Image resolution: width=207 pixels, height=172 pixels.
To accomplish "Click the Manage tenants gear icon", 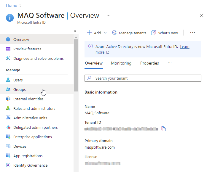I will [114, 33].
